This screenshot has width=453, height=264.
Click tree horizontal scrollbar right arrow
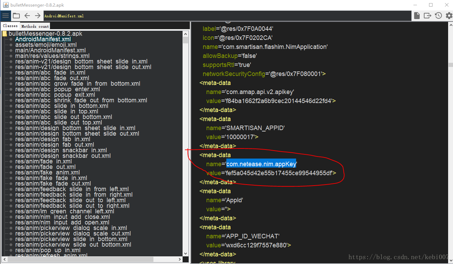point(180,259)
